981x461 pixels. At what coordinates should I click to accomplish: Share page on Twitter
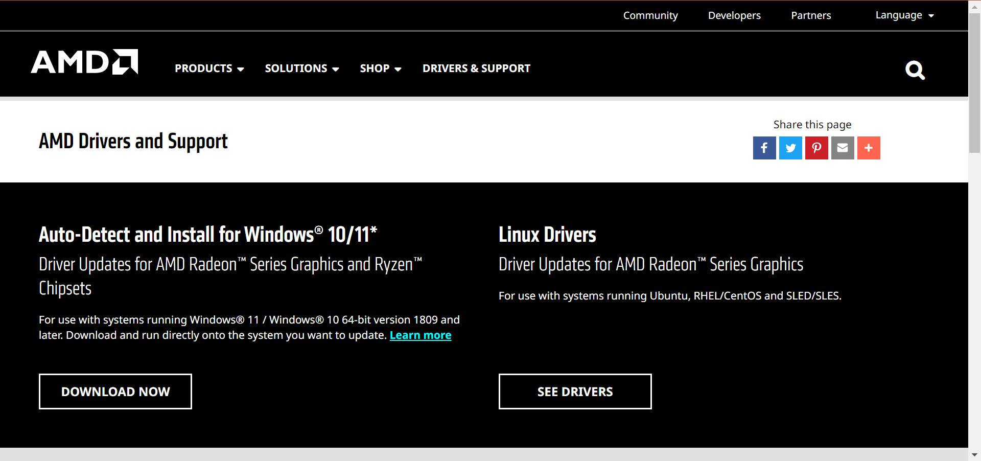tap(790, 148)
